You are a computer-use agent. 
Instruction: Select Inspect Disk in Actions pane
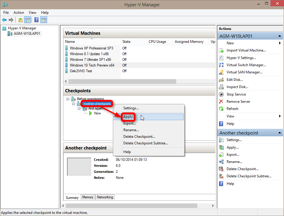tap(237, 87)
